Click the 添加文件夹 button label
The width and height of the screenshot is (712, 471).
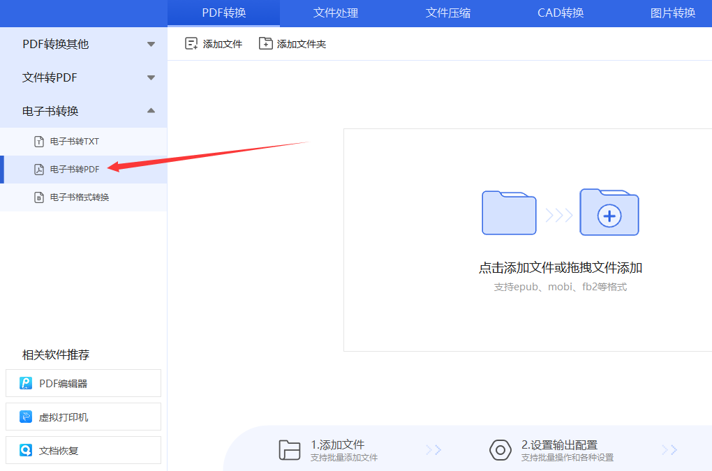coord(302,44)
